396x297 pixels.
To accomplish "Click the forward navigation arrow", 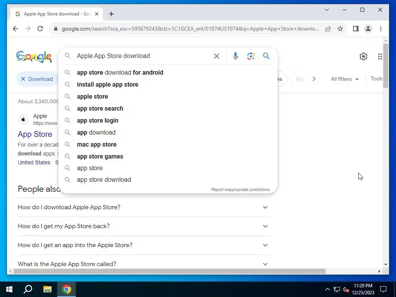I will [x=28, y=29].
